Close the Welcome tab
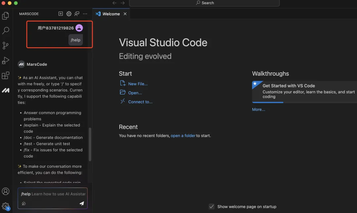 tap(125, 14)
